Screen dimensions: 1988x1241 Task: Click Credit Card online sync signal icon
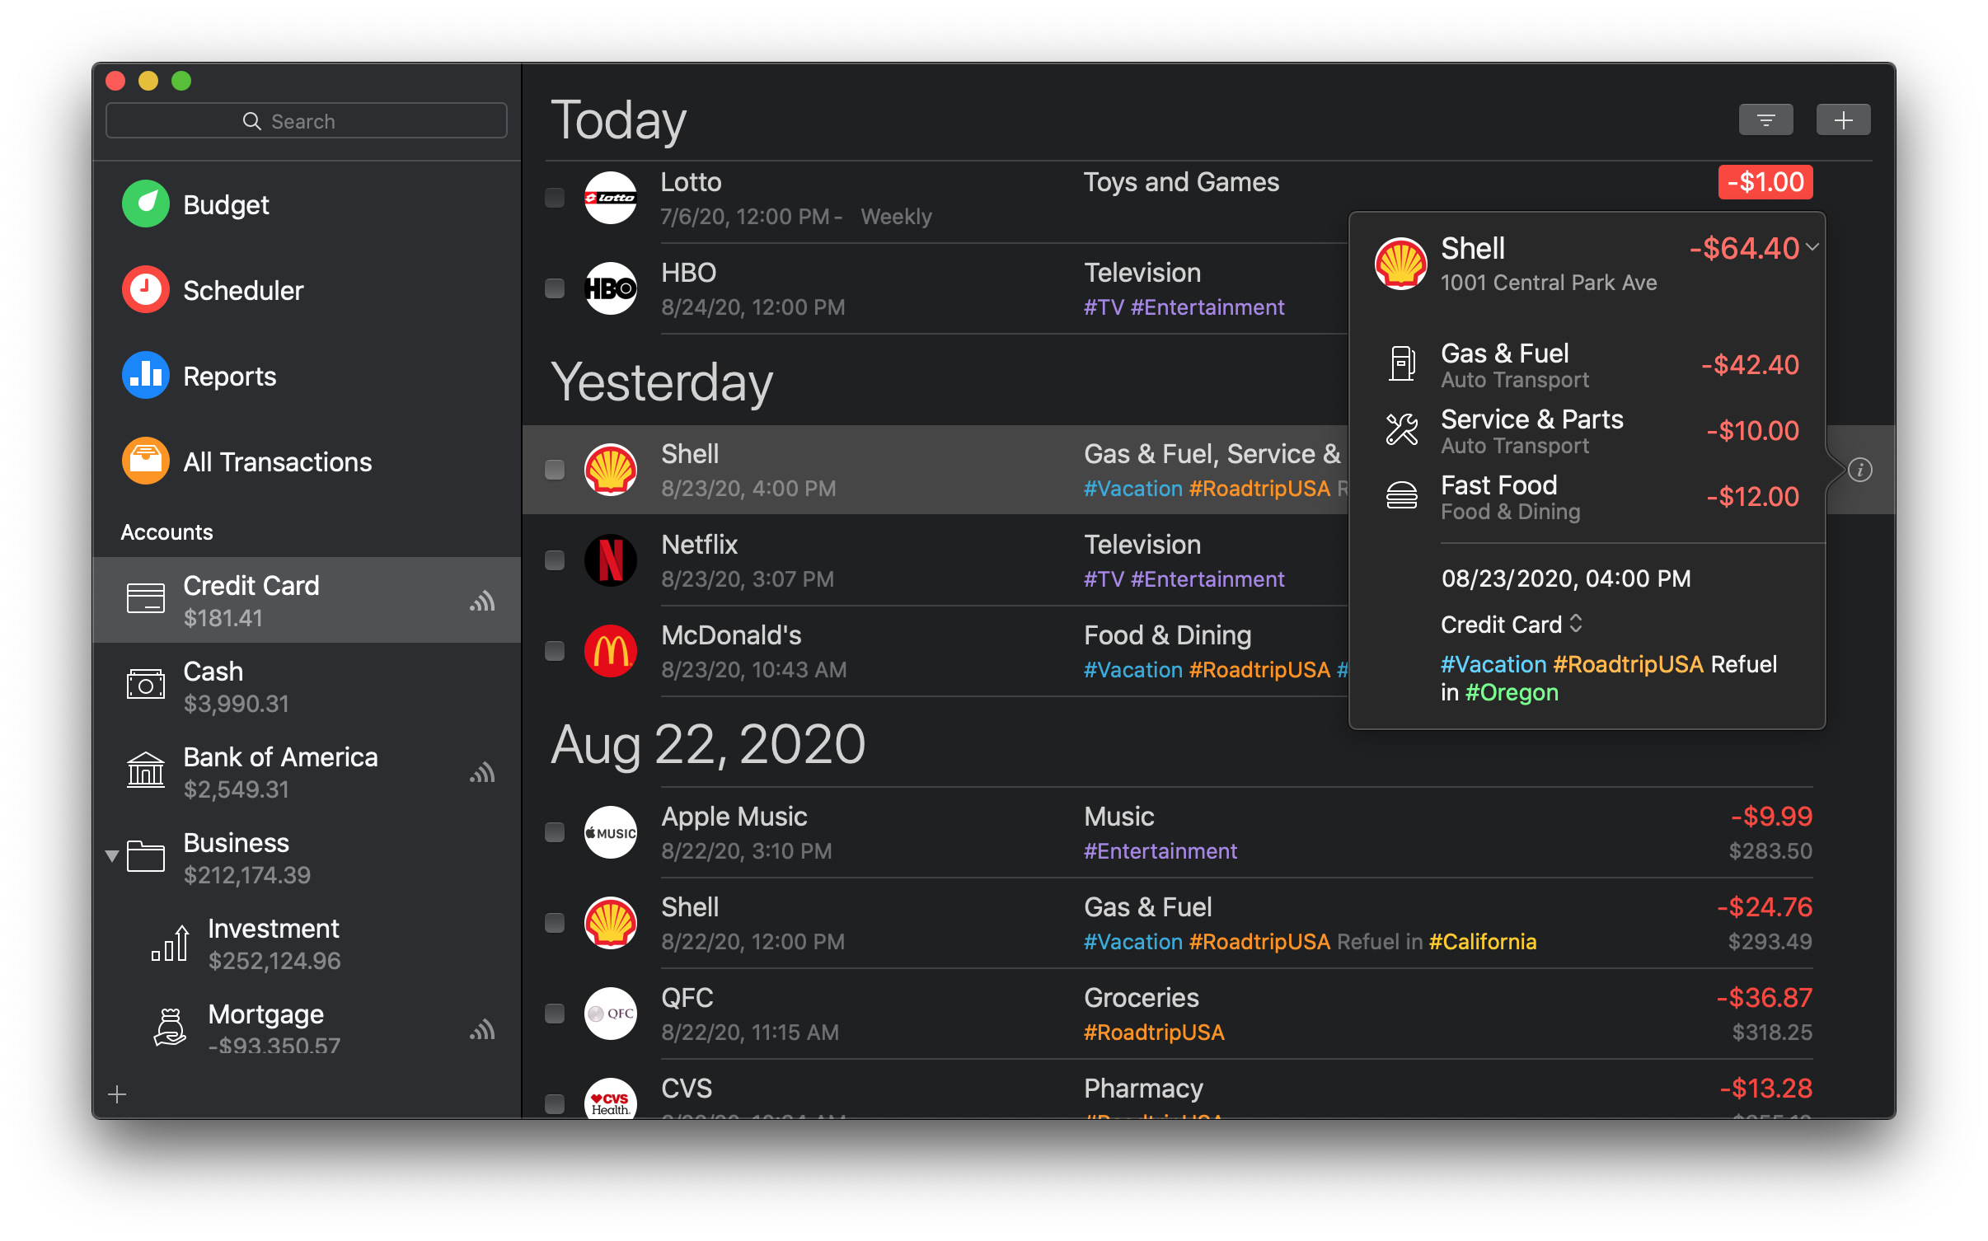(482, 601)
